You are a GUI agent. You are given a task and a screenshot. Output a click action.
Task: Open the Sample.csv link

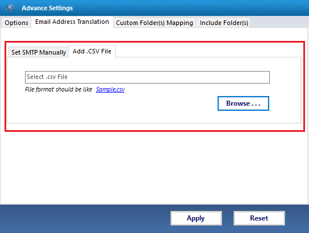point(110,89)
